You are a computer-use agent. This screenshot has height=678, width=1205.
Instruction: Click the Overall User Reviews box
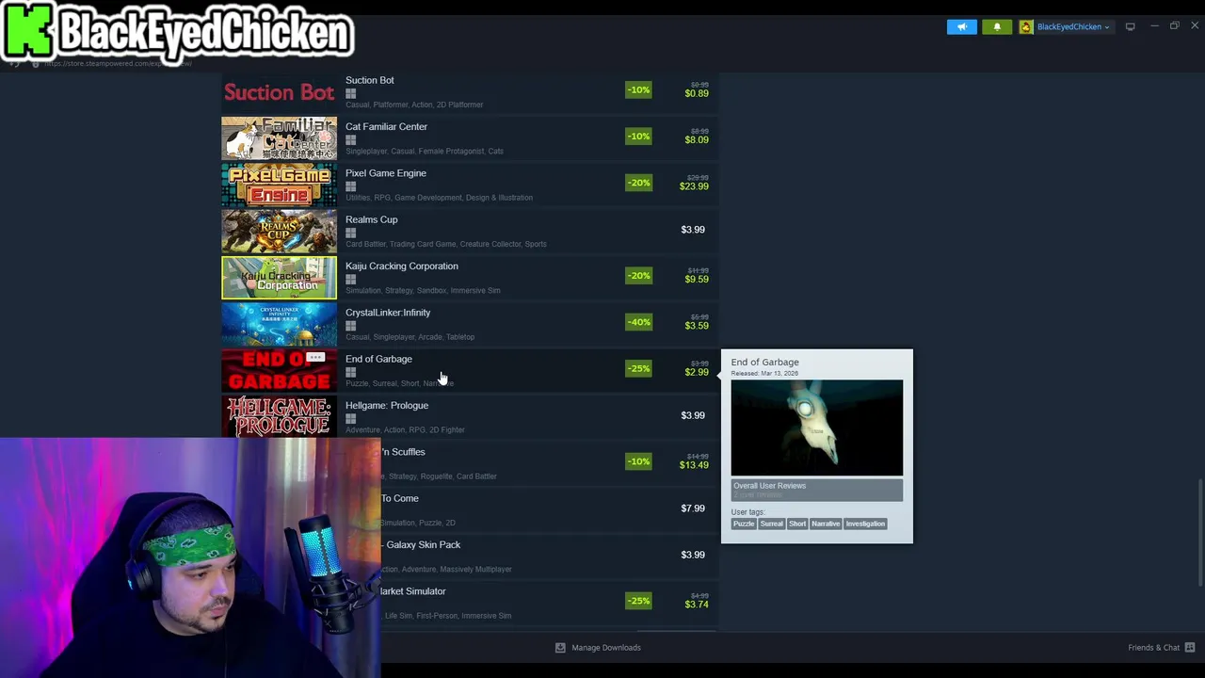pyautogui.click(x=817, y=490)
